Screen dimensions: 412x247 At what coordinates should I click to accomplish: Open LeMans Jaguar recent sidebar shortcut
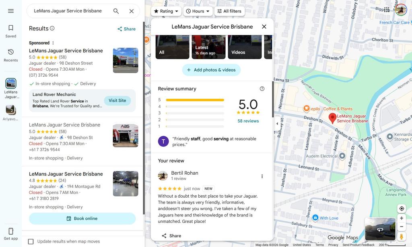(x=11, y=89)
